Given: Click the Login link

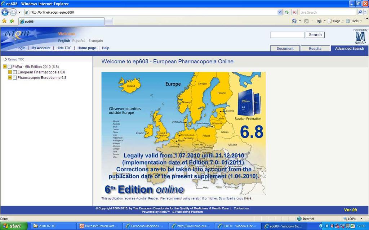Looking at the screenshot, I should (21, 48).
